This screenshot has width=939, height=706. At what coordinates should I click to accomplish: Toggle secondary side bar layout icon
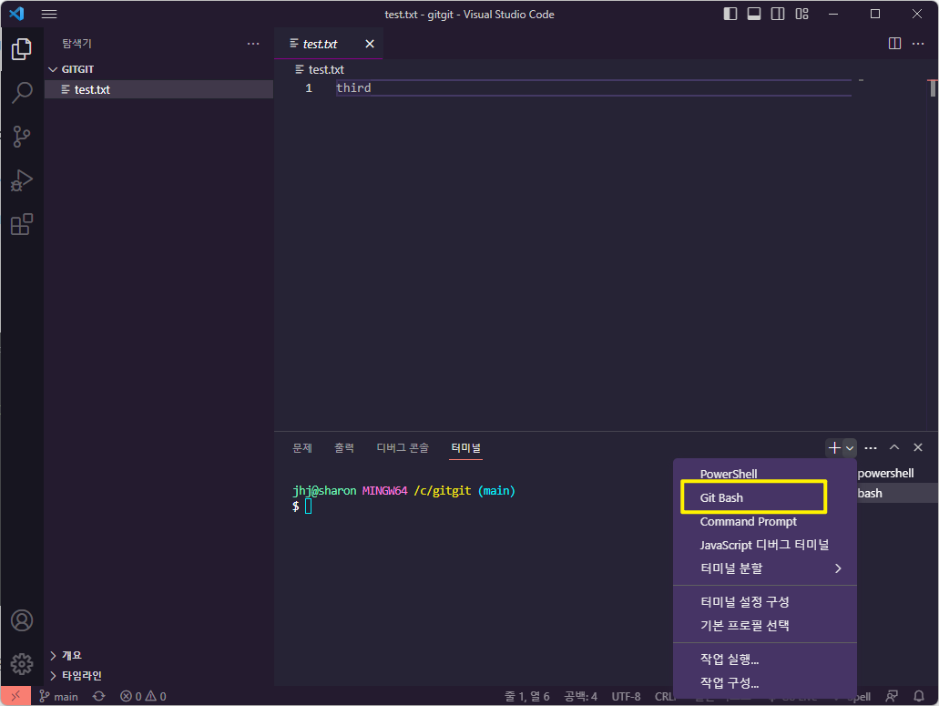point(778,14)
